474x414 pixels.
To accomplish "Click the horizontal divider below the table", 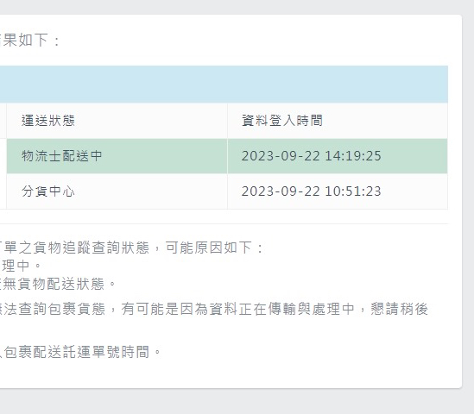I will (224, 224).
